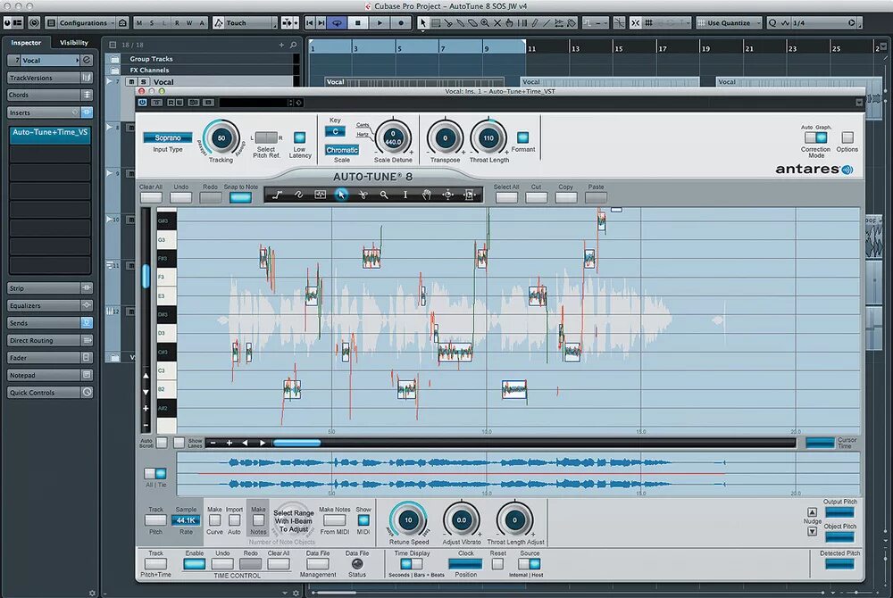Image resolution: width=893 pixels, height=598 pixels.
Task: Open the Soprano Input Type selector
Action: 168,137
